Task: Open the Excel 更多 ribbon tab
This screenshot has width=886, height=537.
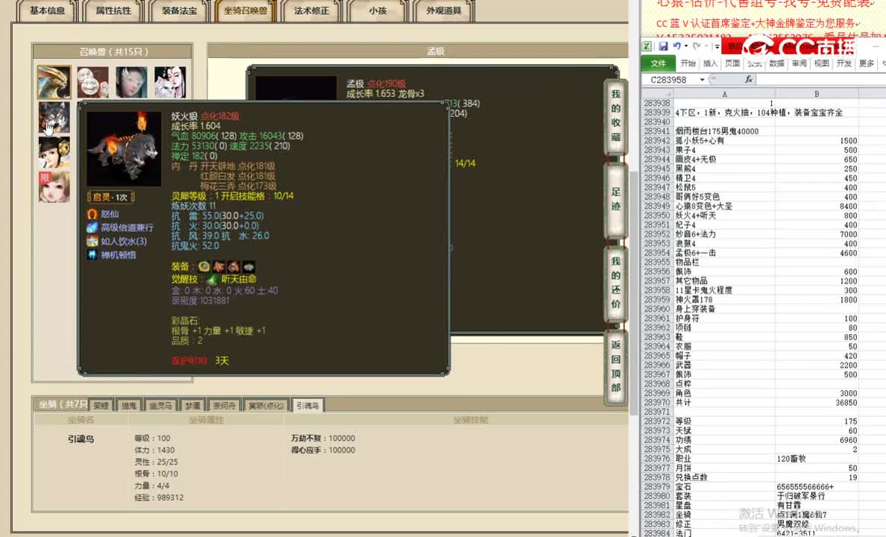Action: [866, 63]
